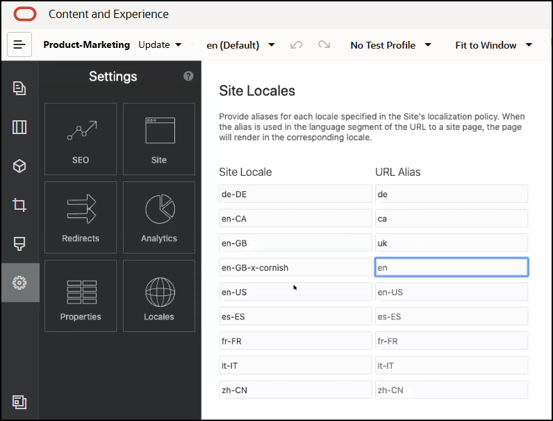This screenshot has height=421, width=553.
Task: Click the help question mark icon
Action: [x=188, y=76]
